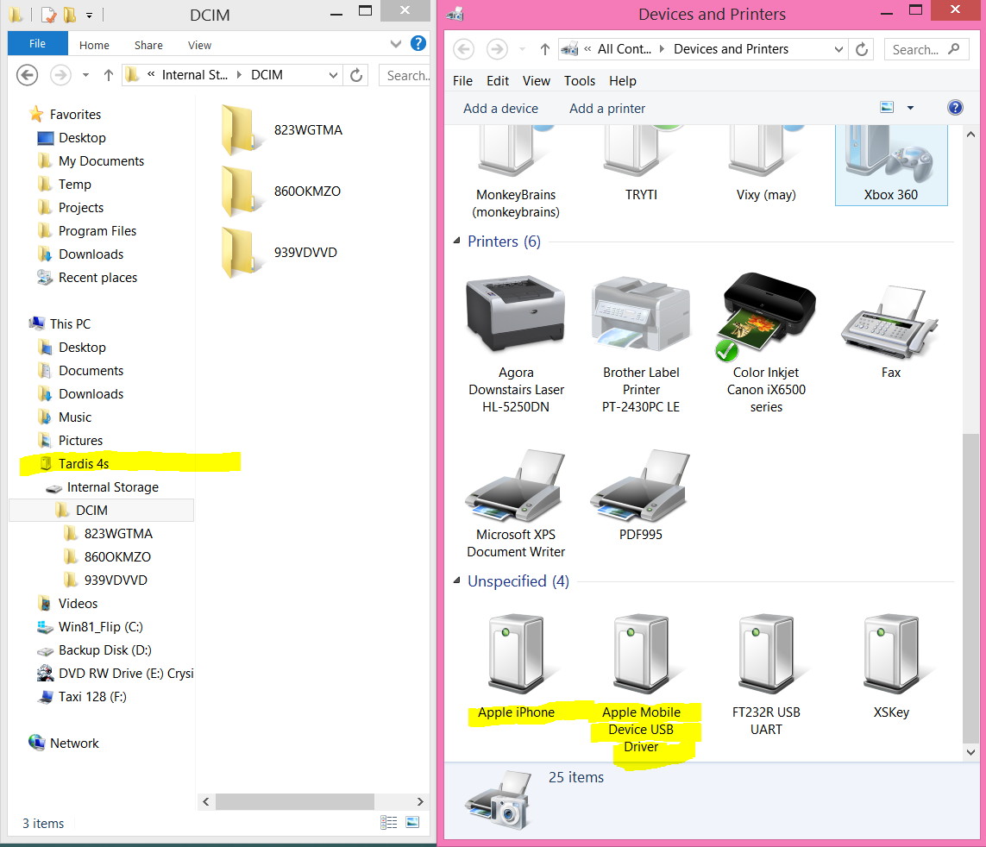
Task: Click Add a printer button
Action: [x=606, y=108]
